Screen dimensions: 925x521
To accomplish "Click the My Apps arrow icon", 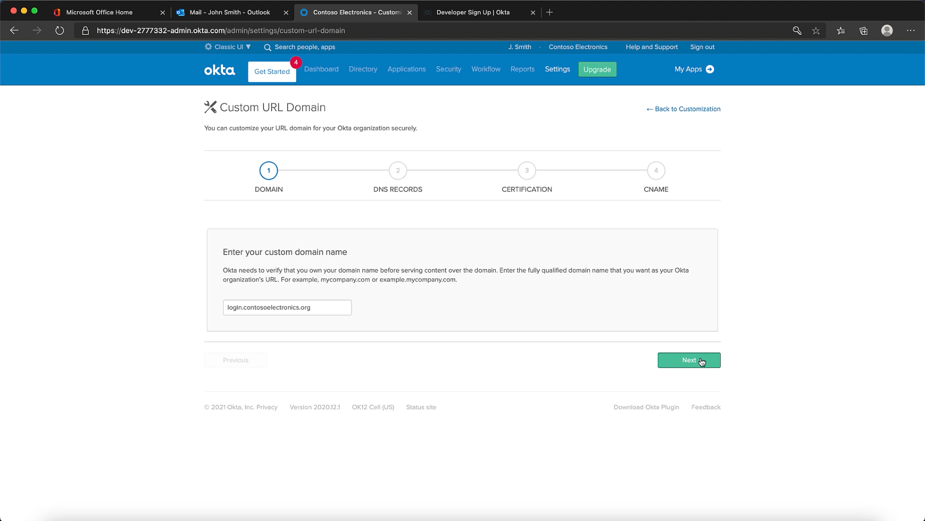I will pos(710,69).
